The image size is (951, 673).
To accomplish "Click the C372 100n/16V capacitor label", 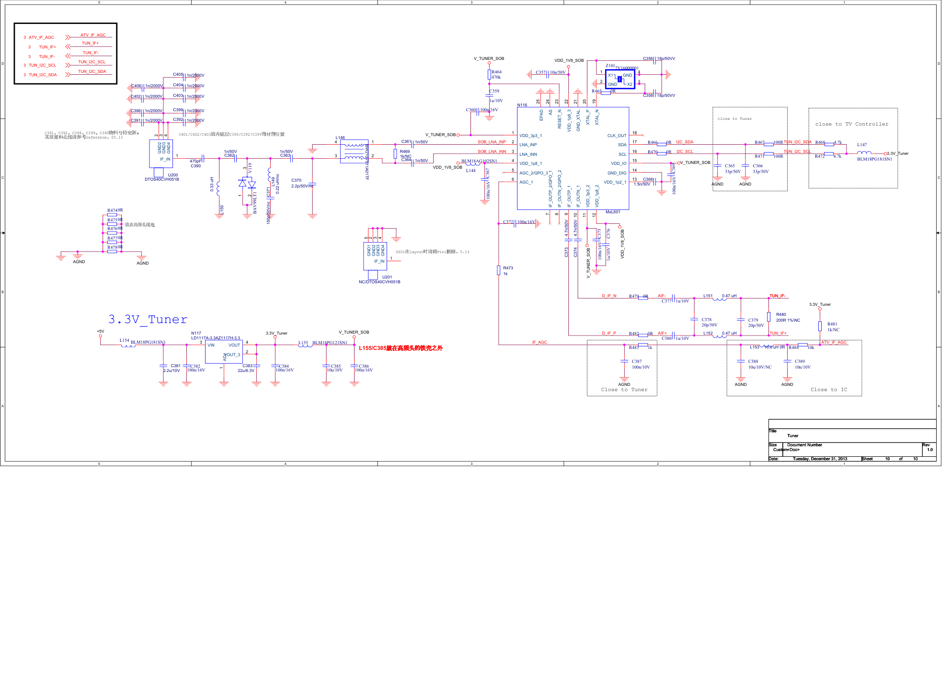I will pos(519,222).
